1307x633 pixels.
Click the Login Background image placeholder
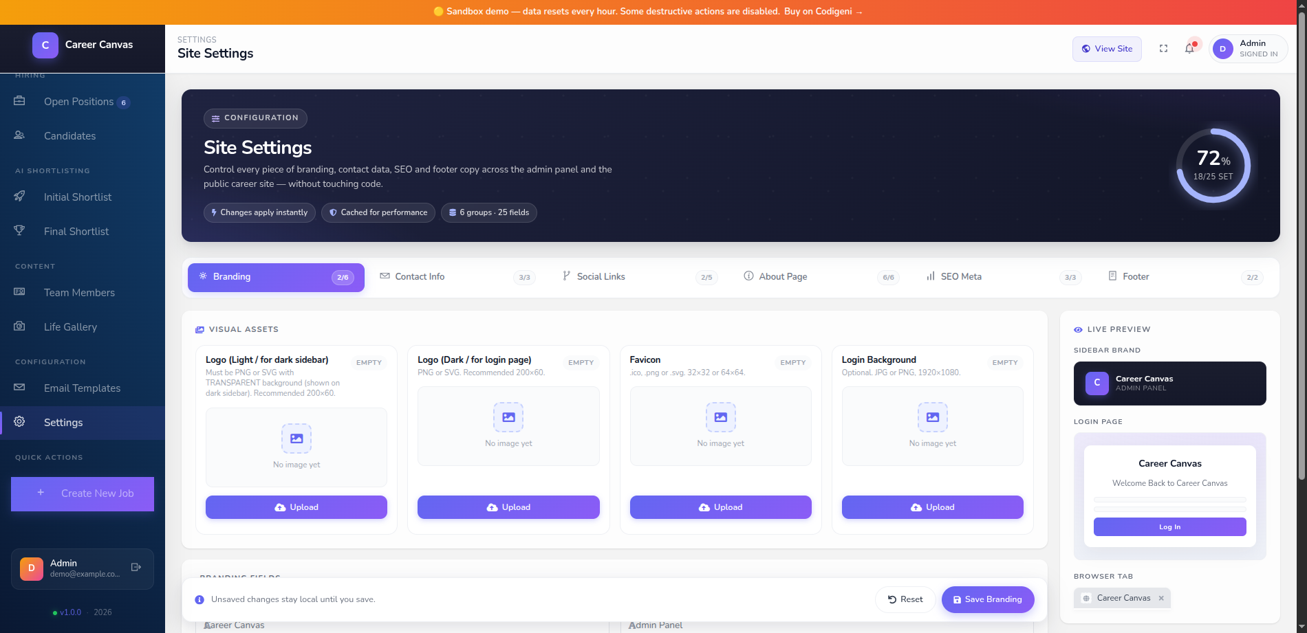pos(932,426)
